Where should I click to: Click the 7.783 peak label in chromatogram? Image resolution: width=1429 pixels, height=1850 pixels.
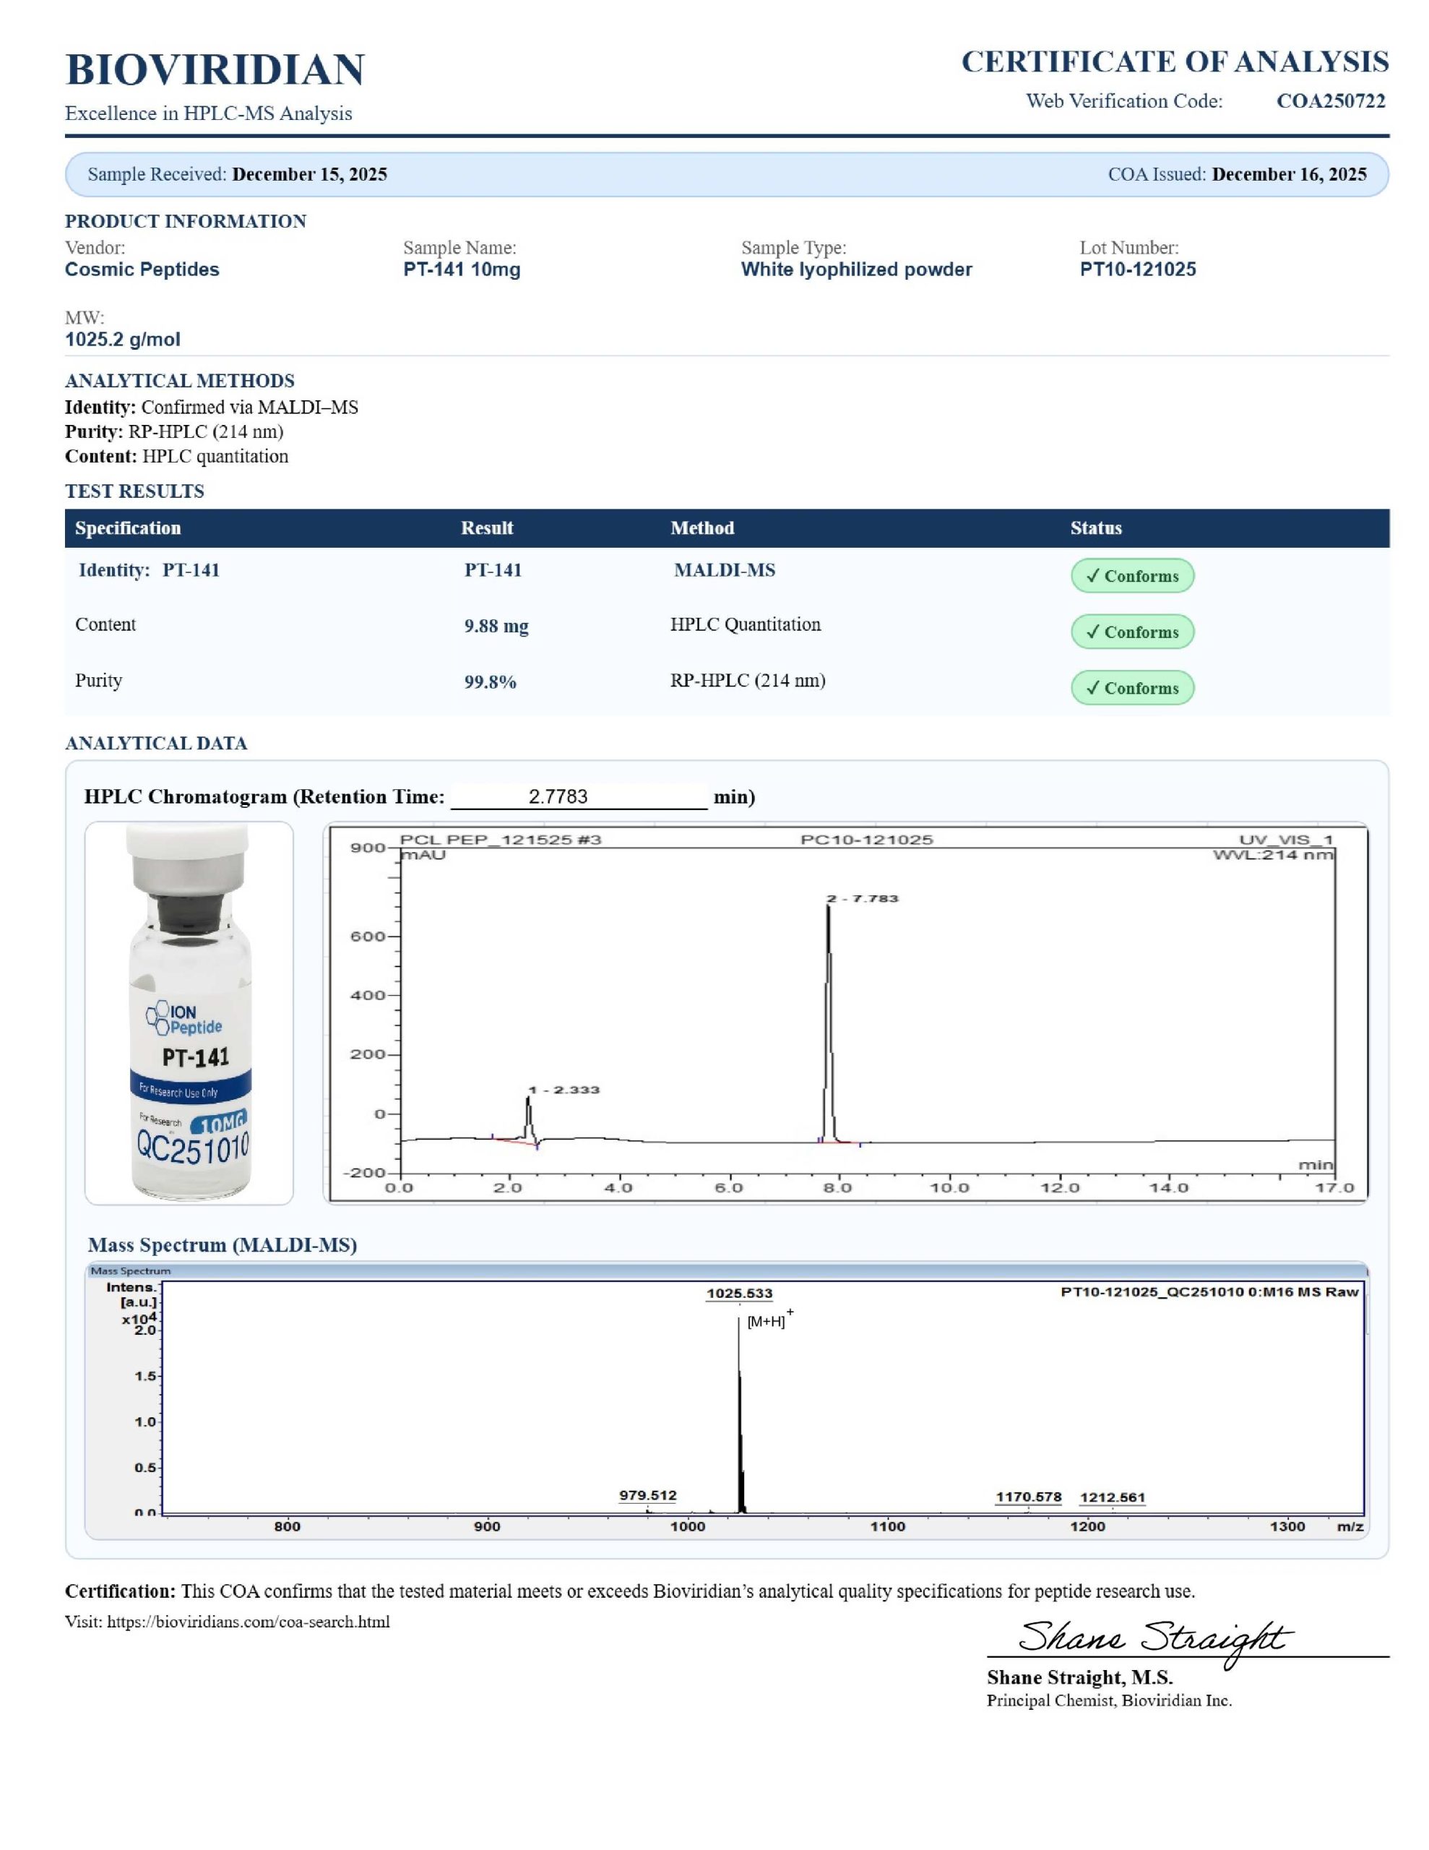tap(863, 898)
